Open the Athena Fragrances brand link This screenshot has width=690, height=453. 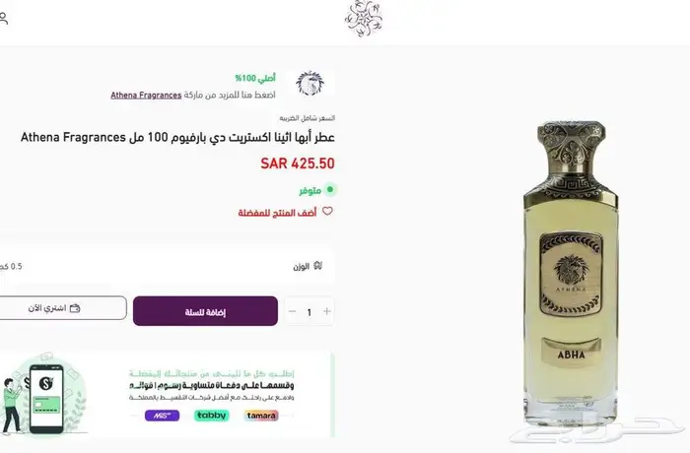point(144,96)
